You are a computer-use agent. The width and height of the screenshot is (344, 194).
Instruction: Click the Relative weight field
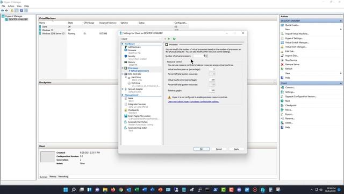coord(212,91)
